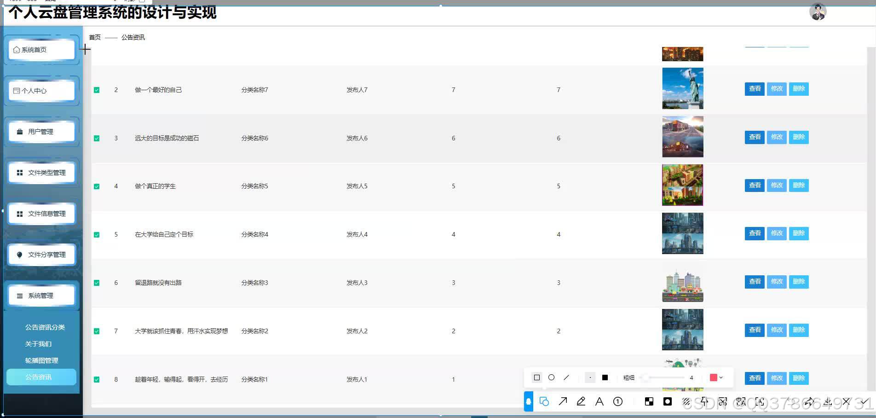Choose the solid fill style option
This screenshot has width=876, height=418.
[x=605, y=377]
